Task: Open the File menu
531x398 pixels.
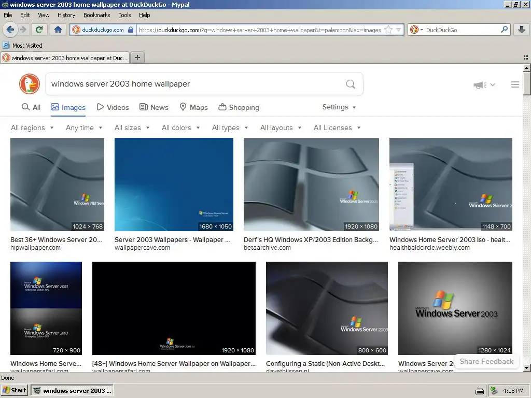Action: point(8,15)
